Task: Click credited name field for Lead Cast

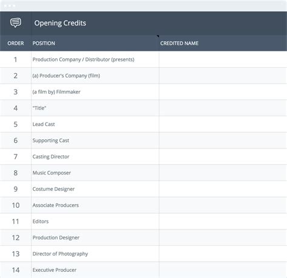Action: (223, 124)
